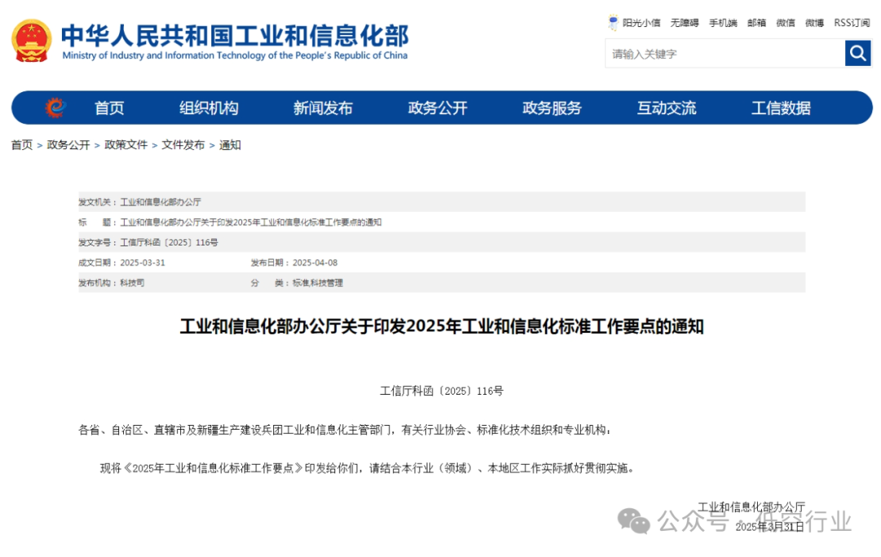881x557 pixels.
Task: Click the ministry logo icon in navigation bar
Action: tap(52, 107)
